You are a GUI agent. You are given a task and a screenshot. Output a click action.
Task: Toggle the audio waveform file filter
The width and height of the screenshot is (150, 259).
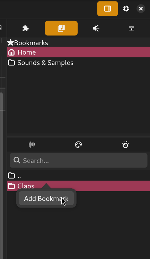32,145
